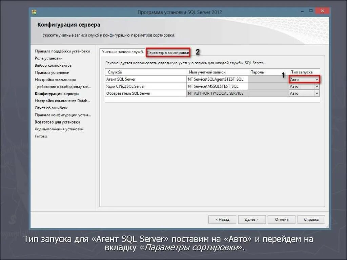Viewport: 347px width, 260px height.
Task: Click the Отчет об ошибках step
Action: 51,108
